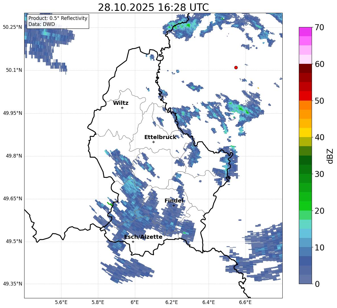The image size is (337, 308).
Task: Click the Findel station label
Action: [x=174, y=201]
